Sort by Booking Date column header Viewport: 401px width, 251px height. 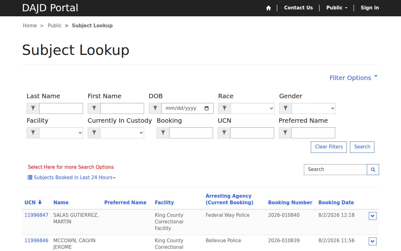[336, 203]
